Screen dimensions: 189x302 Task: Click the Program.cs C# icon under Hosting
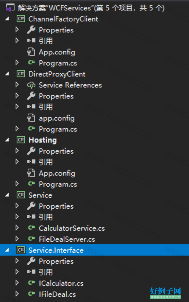click(32, 184)
